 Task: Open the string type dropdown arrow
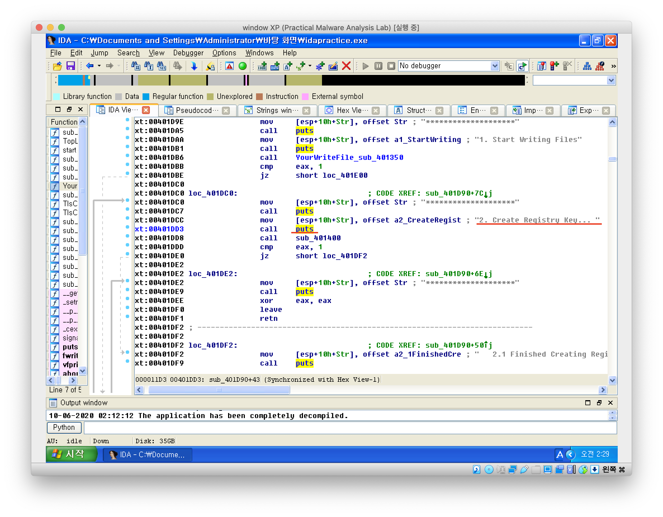point(310,66)
